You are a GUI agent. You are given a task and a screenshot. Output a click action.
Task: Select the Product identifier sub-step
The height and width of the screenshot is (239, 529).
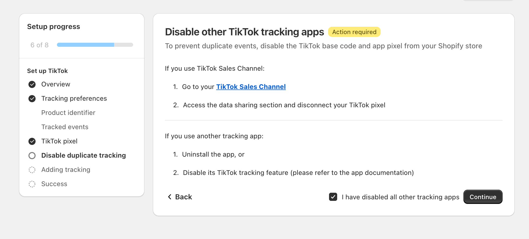[x=68, y=113]
